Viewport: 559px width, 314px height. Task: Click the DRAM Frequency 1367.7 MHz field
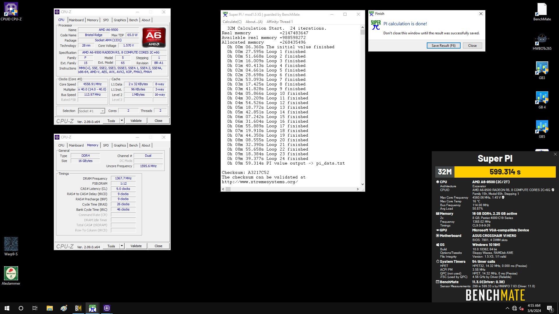point(123,179)
